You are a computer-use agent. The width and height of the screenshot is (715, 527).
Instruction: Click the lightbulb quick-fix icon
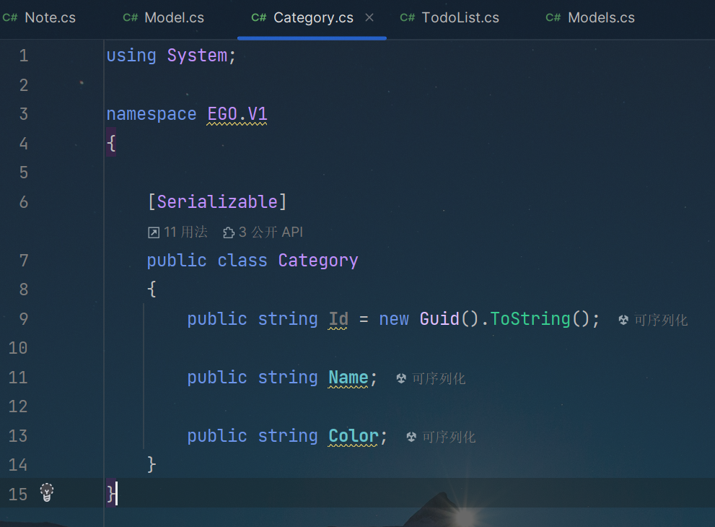(x=47, y=493)
